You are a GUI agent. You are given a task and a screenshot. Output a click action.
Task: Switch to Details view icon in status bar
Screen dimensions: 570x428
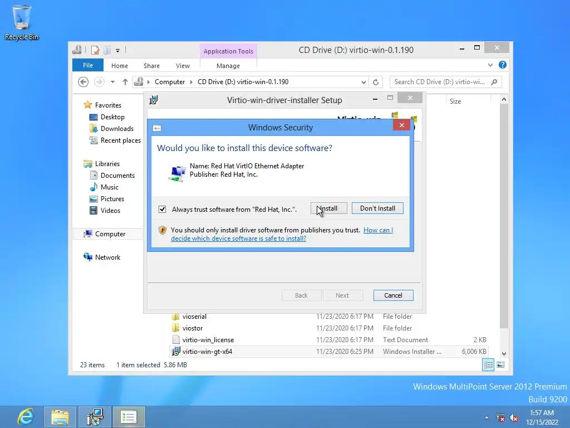coord(488,364)
